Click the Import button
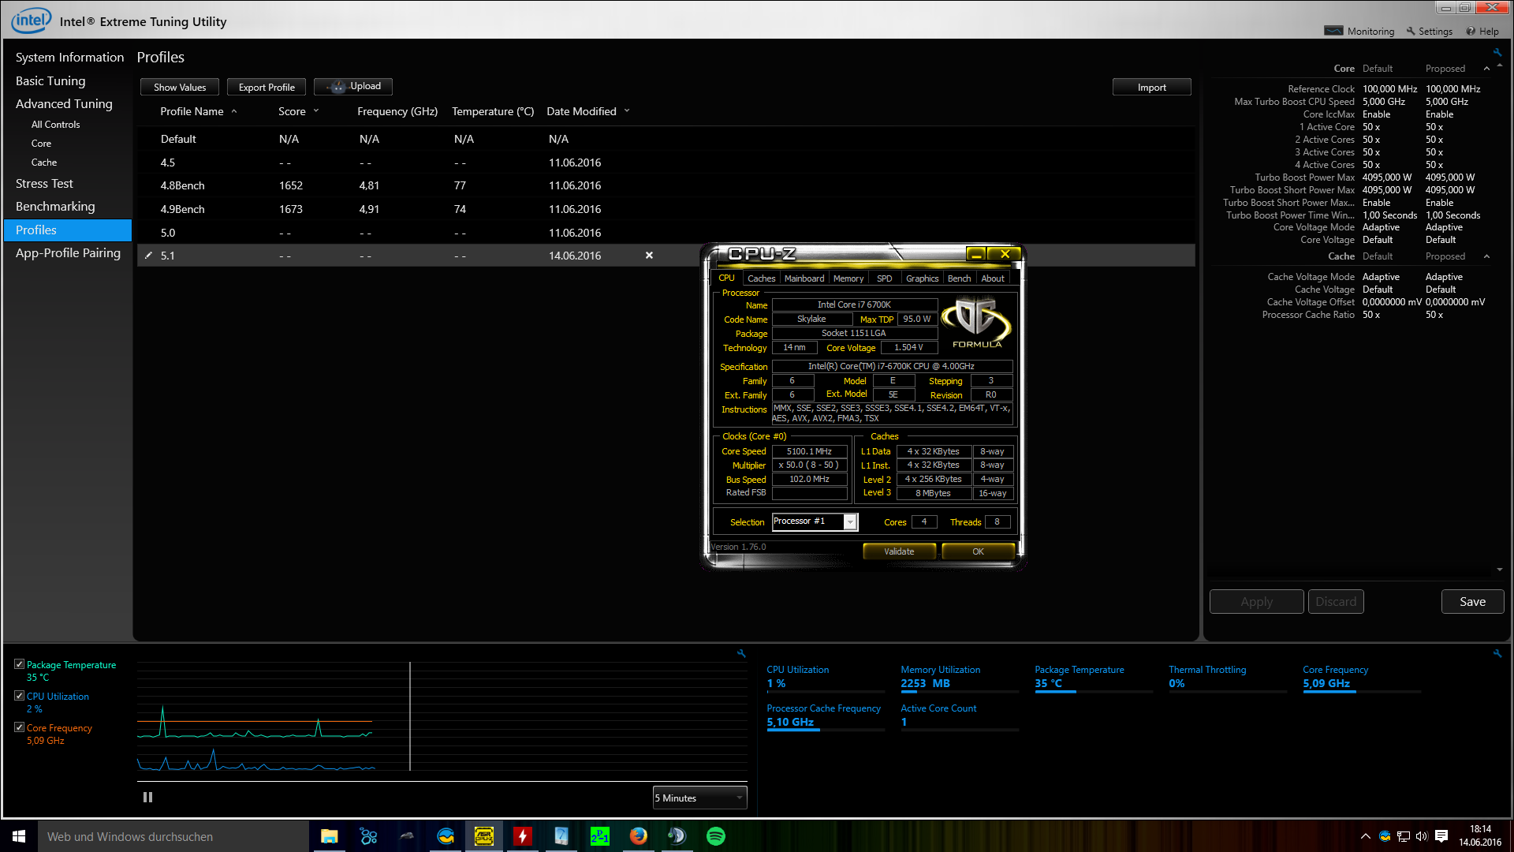The image size is (1514, 852). pyautogui.click(x=1152, y=87)
